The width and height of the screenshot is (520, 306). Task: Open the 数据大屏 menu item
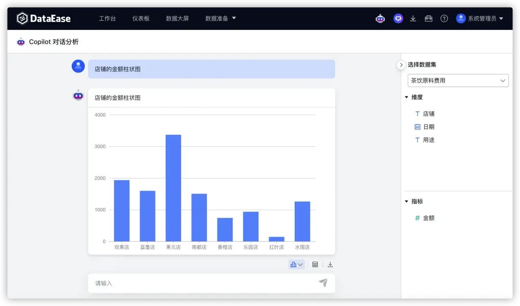coord(177,19)
